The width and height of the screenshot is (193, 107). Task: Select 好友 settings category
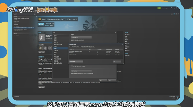55,38
